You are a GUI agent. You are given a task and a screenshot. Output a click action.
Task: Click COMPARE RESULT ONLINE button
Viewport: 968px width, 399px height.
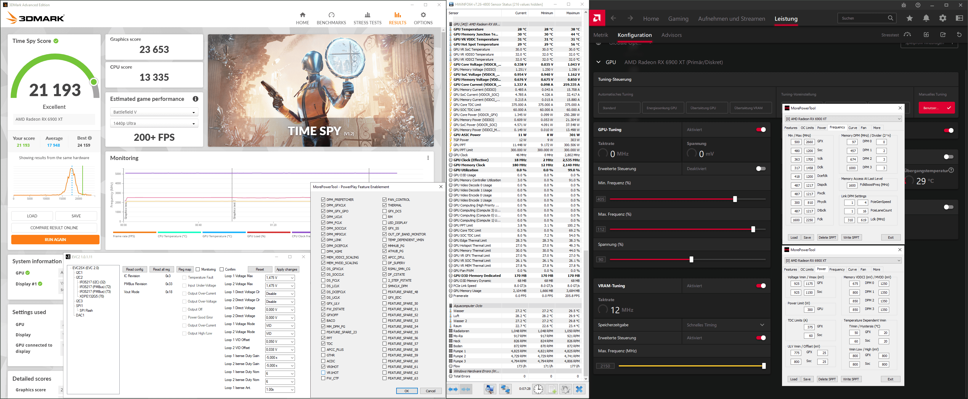pos(54,228)
